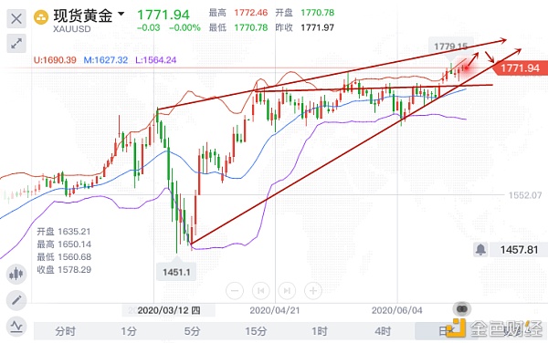The width and height of the screenshot is (548, 343).
Task: Select the 15分 timeframe tab
Action: [256, 331]
